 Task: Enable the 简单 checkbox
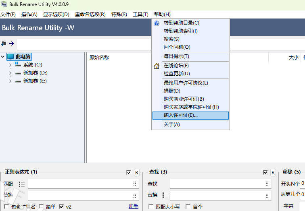(41, 207)
